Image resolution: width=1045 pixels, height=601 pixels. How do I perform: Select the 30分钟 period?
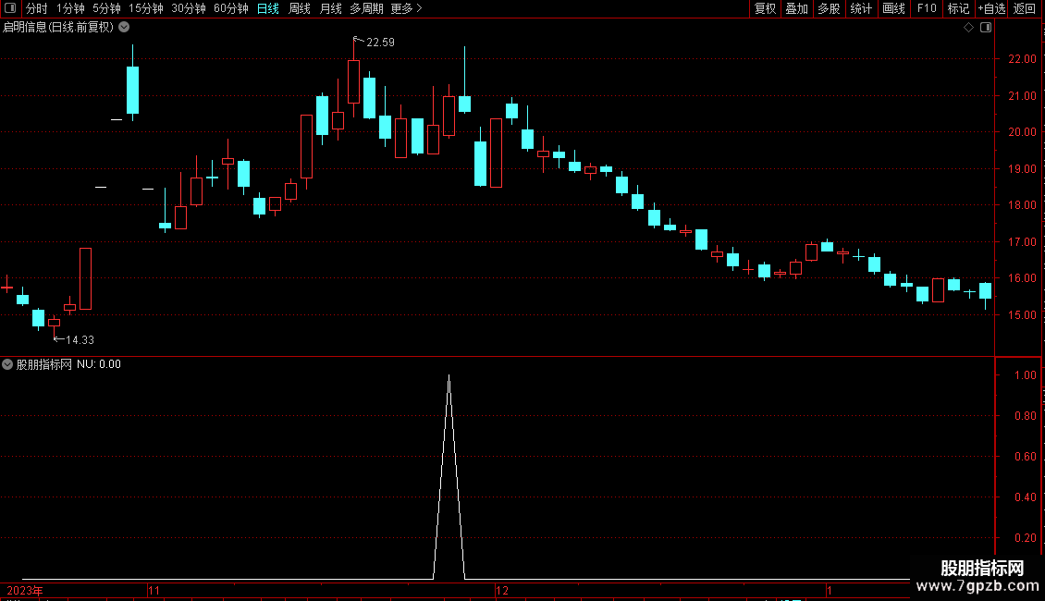coord(189,8)
